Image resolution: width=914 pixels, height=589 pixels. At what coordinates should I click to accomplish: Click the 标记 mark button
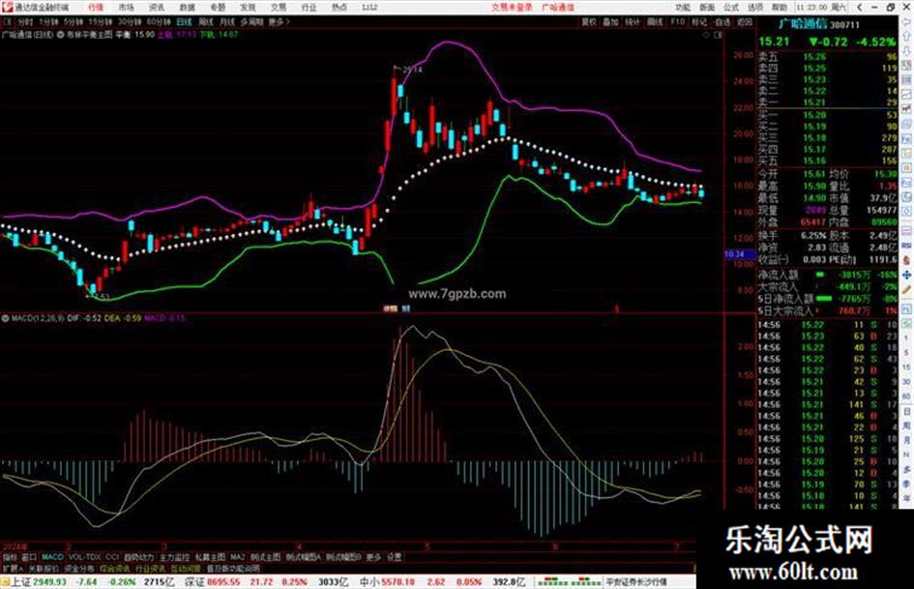pos(699,21)
